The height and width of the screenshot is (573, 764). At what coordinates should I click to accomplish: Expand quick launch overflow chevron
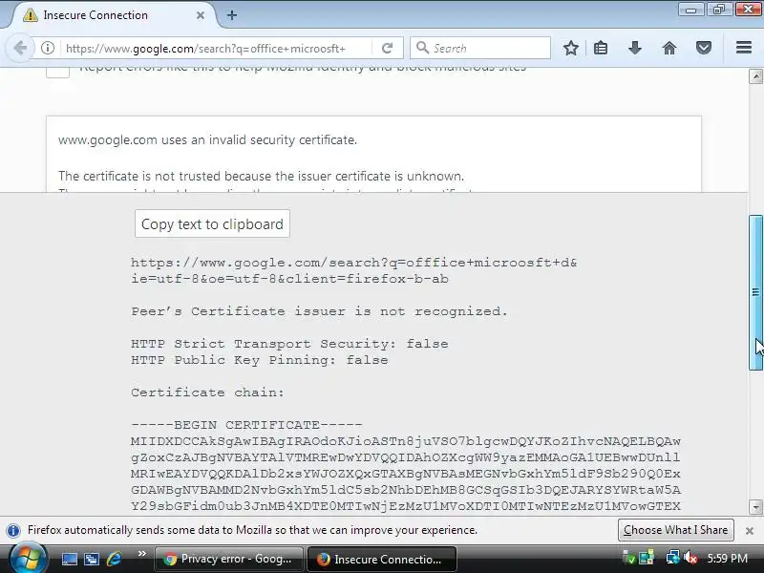point(141,554)
